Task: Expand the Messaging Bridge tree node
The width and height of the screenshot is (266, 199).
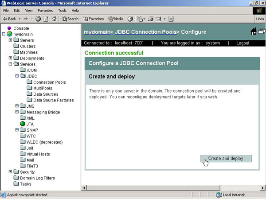Action: coord(17,112)
